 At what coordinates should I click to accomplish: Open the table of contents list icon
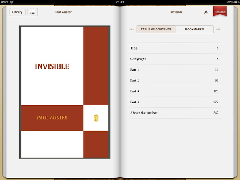pyautogui.click(x=33, y=12)
